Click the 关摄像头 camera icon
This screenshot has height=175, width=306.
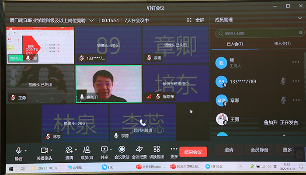click(x=44, y=150)
